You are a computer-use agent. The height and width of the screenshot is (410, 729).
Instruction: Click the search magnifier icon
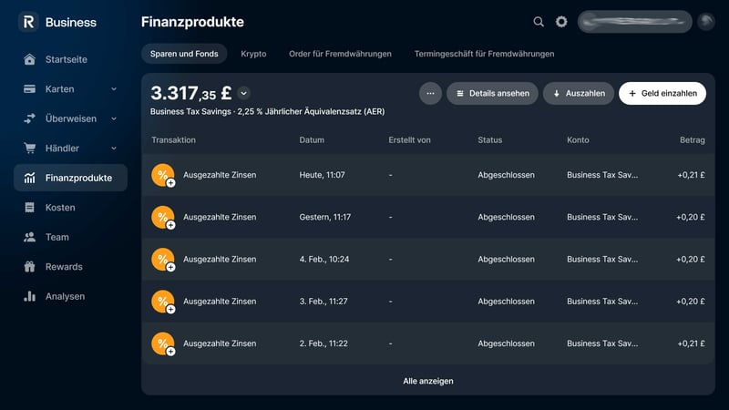[539, 22]
